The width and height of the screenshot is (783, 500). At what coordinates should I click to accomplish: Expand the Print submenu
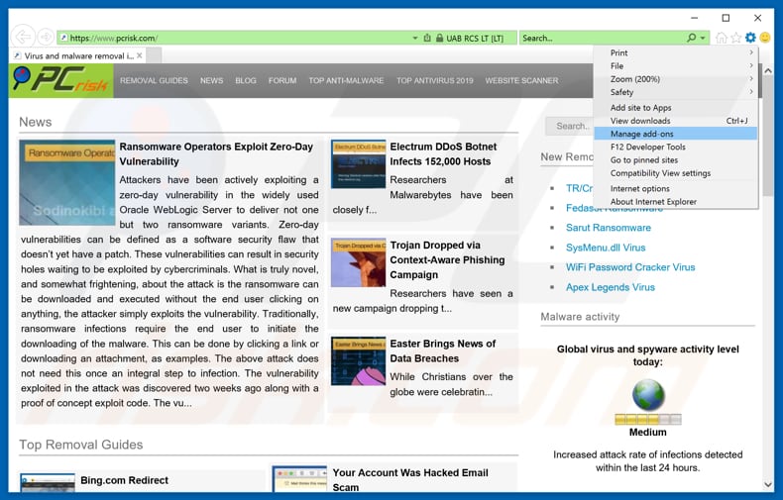676,52
